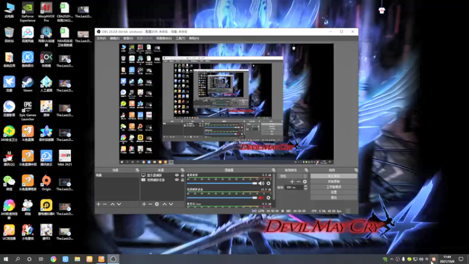This screenshot has width=469, height=264.
Task: Open the Help (H) menu in OBS
Action: tap(194, 38)
